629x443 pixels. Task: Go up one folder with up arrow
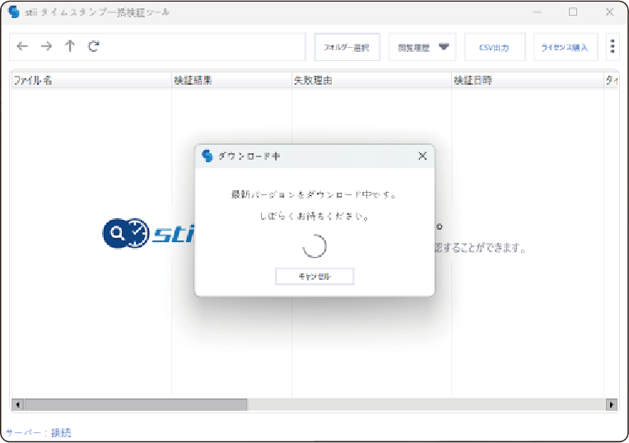[x=70, y=47]
